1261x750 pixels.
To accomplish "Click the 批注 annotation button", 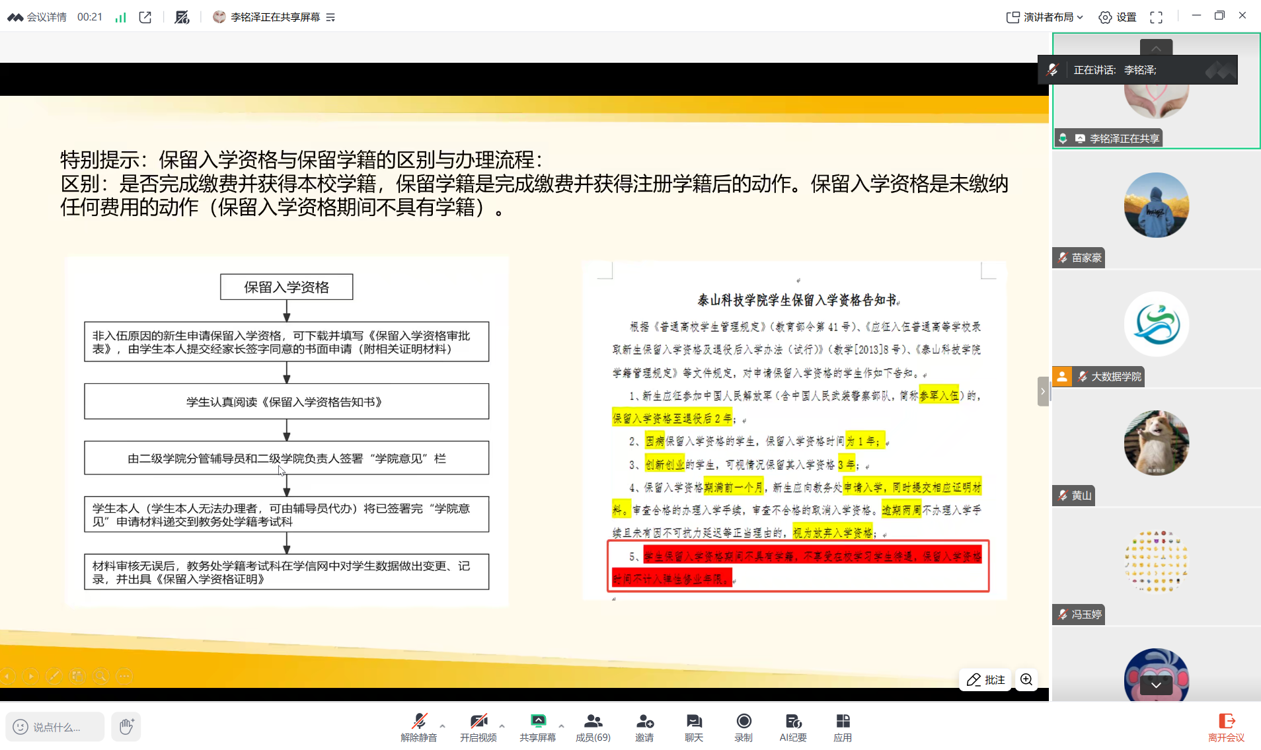I will 985,680.
